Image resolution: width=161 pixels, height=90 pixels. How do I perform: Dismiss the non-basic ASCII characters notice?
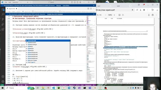(94, 14)
